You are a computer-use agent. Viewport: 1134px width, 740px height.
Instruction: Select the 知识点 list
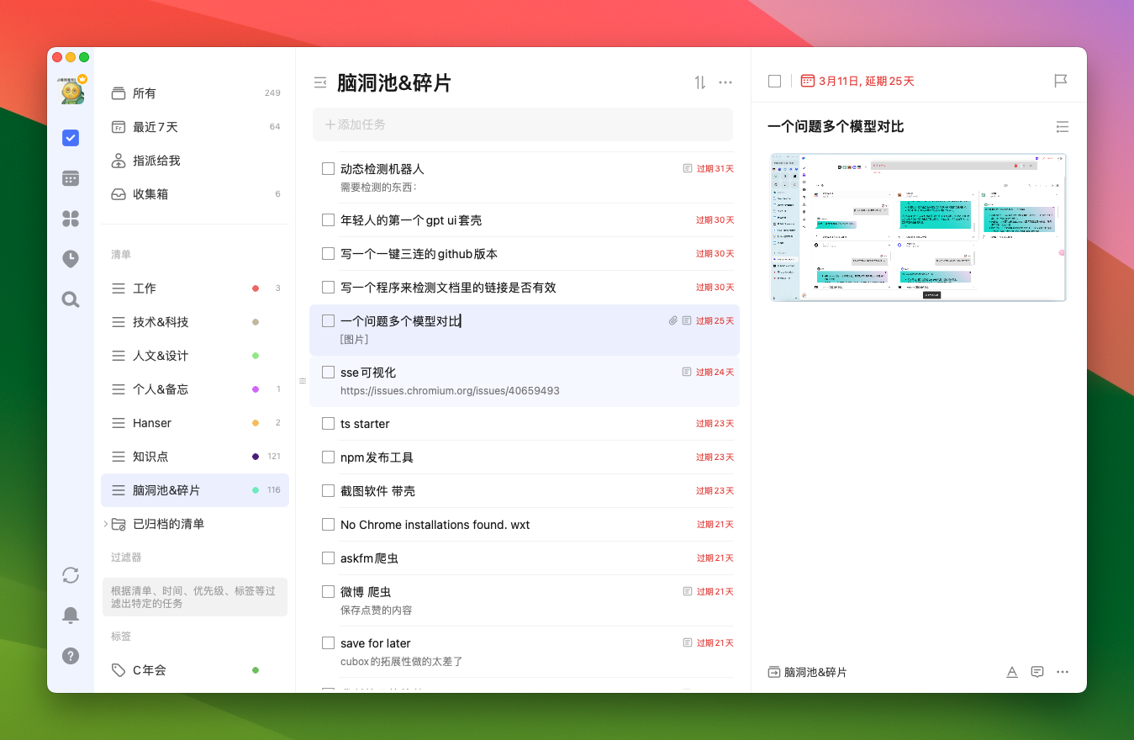(195, 457)
